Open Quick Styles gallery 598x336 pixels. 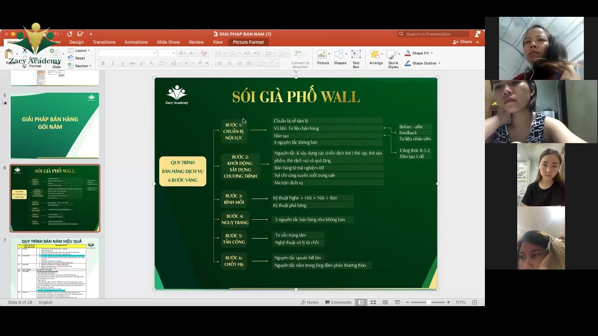(x=393, y=59)
